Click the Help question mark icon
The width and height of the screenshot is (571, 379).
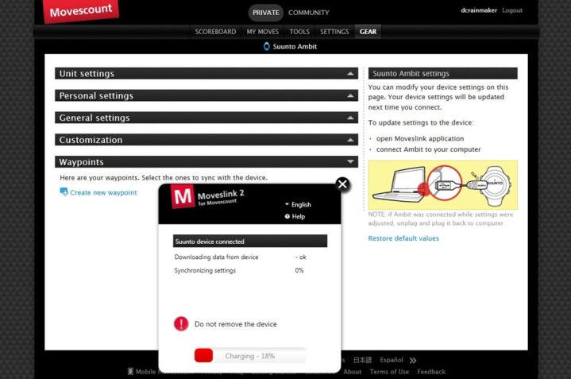(x=287, y=216)
